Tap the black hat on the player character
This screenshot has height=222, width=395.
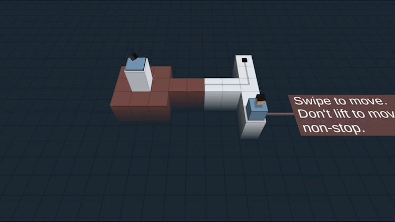[x=260, y=98]
